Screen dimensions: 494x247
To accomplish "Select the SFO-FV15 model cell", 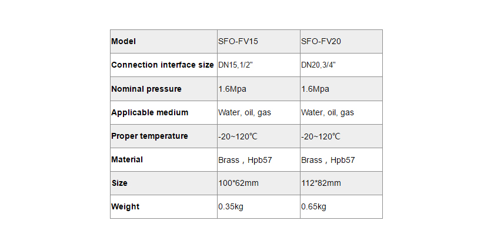I will (238, 42).
